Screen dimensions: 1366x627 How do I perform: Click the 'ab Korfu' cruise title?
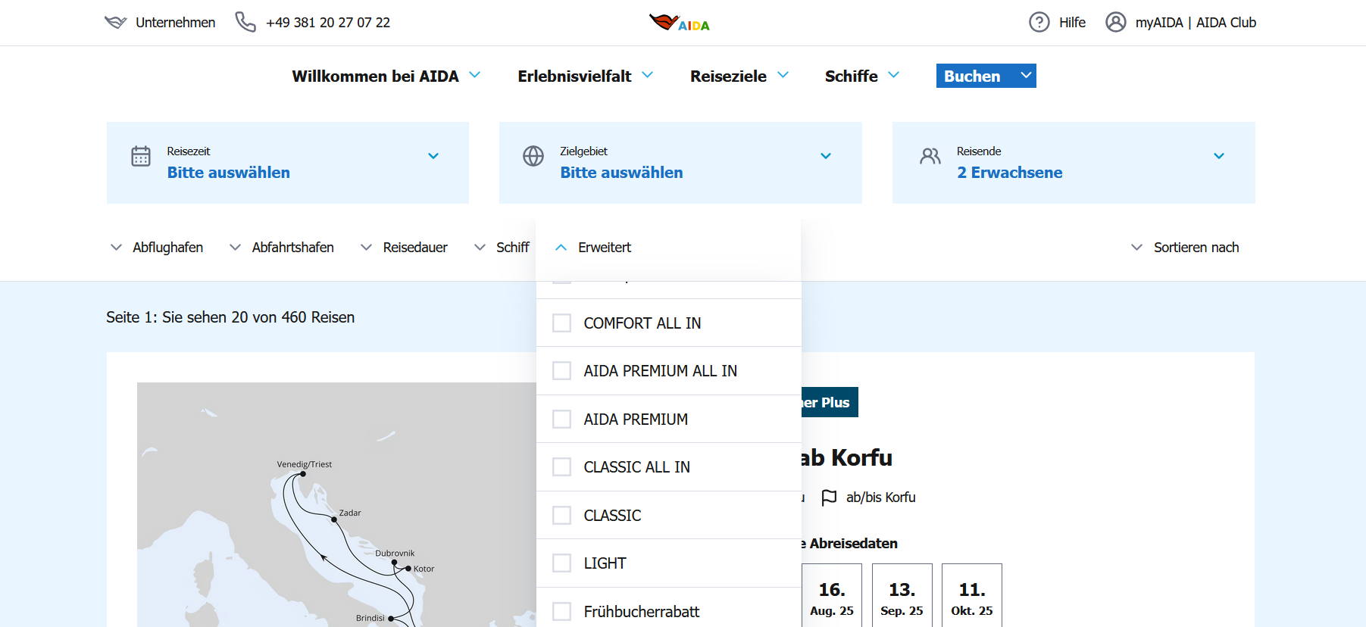(846, 458)
